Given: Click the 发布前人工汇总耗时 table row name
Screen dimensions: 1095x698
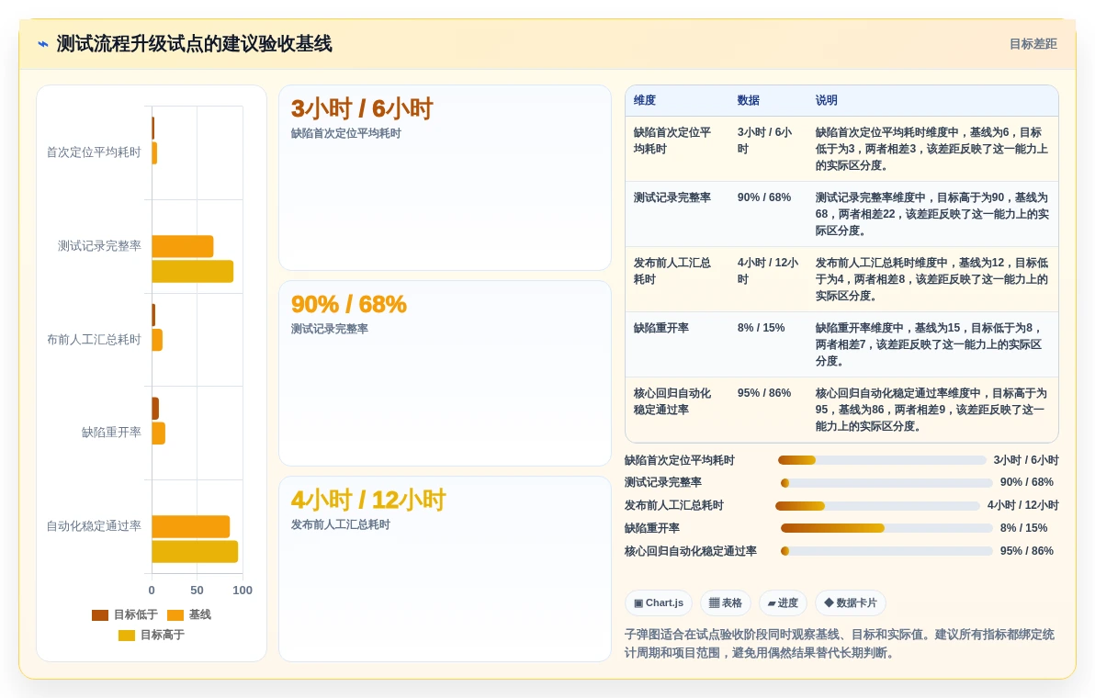Looking at the screenshot, I should (x=672, y=271).
